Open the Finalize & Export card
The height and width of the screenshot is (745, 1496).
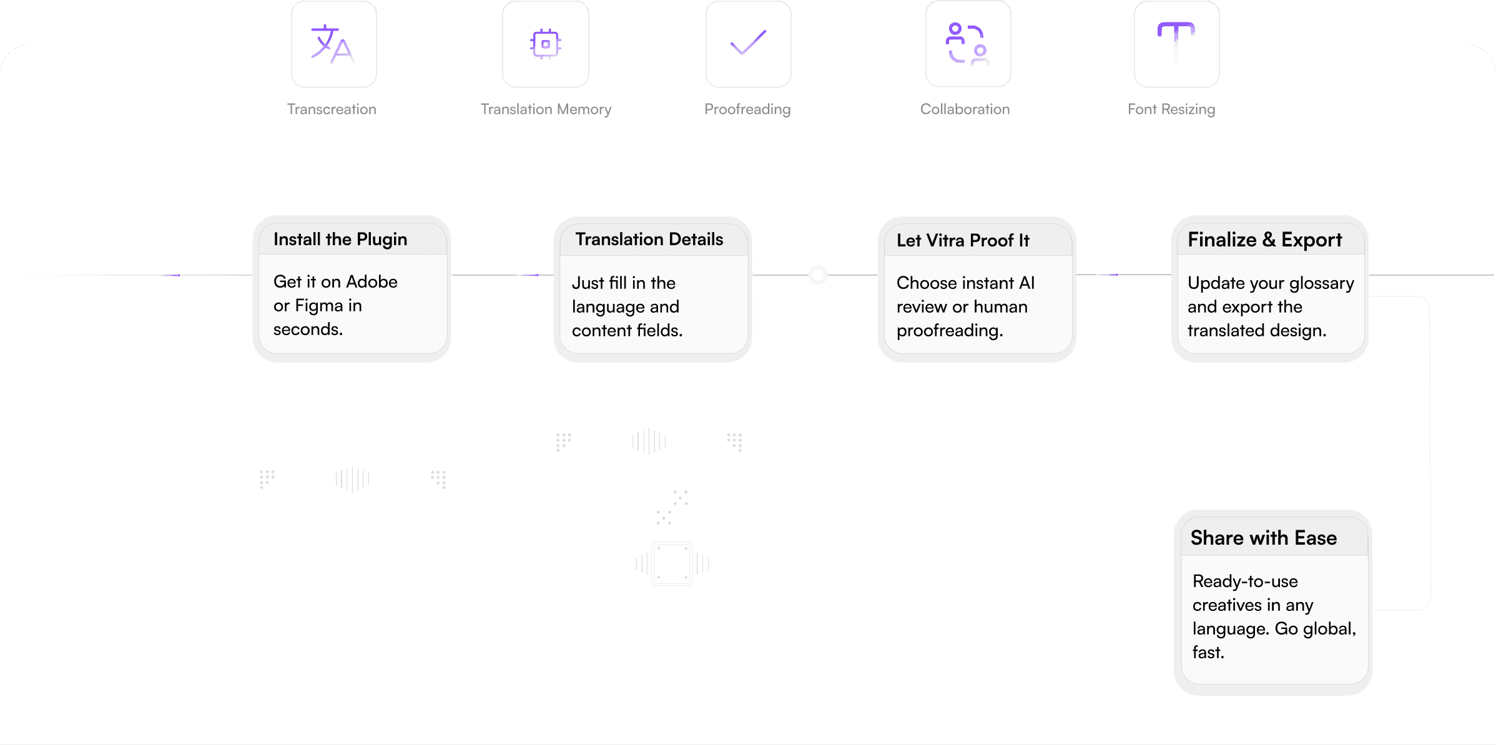tap(1270, 289)
